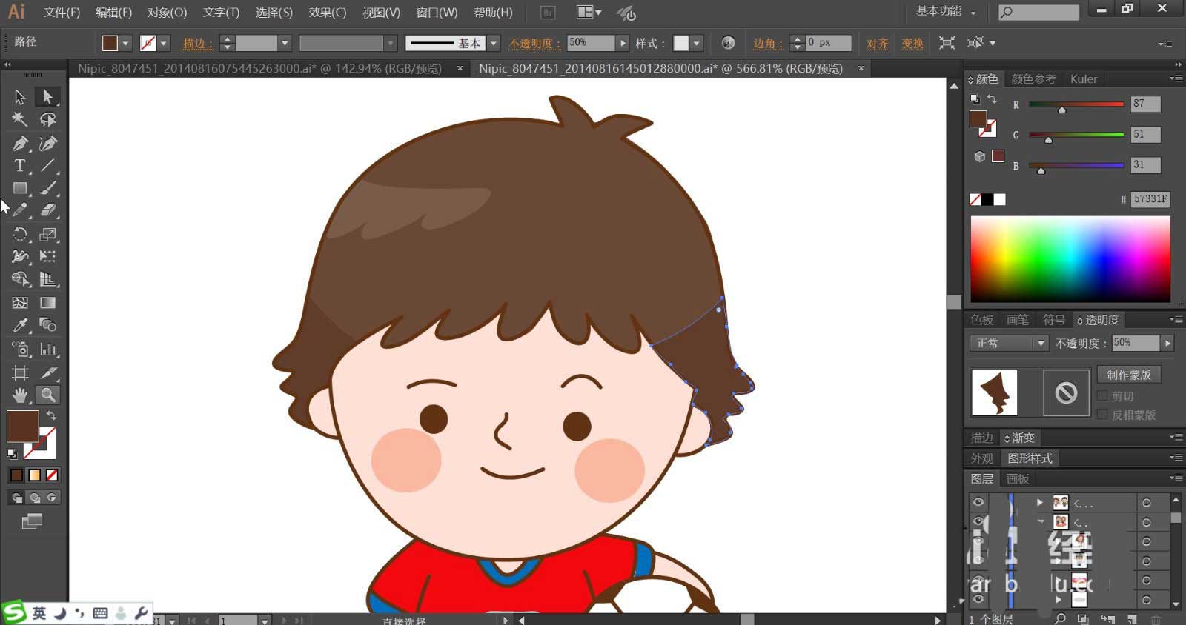Open the fill color dropdown in control bar

(x=125, y=43)
